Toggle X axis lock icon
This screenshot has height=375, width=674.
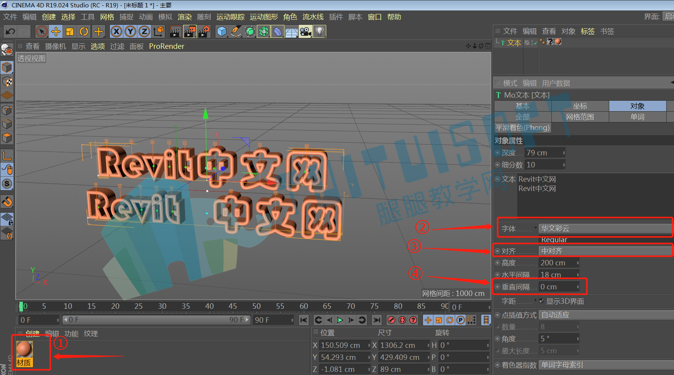click(x=116, y=31)
